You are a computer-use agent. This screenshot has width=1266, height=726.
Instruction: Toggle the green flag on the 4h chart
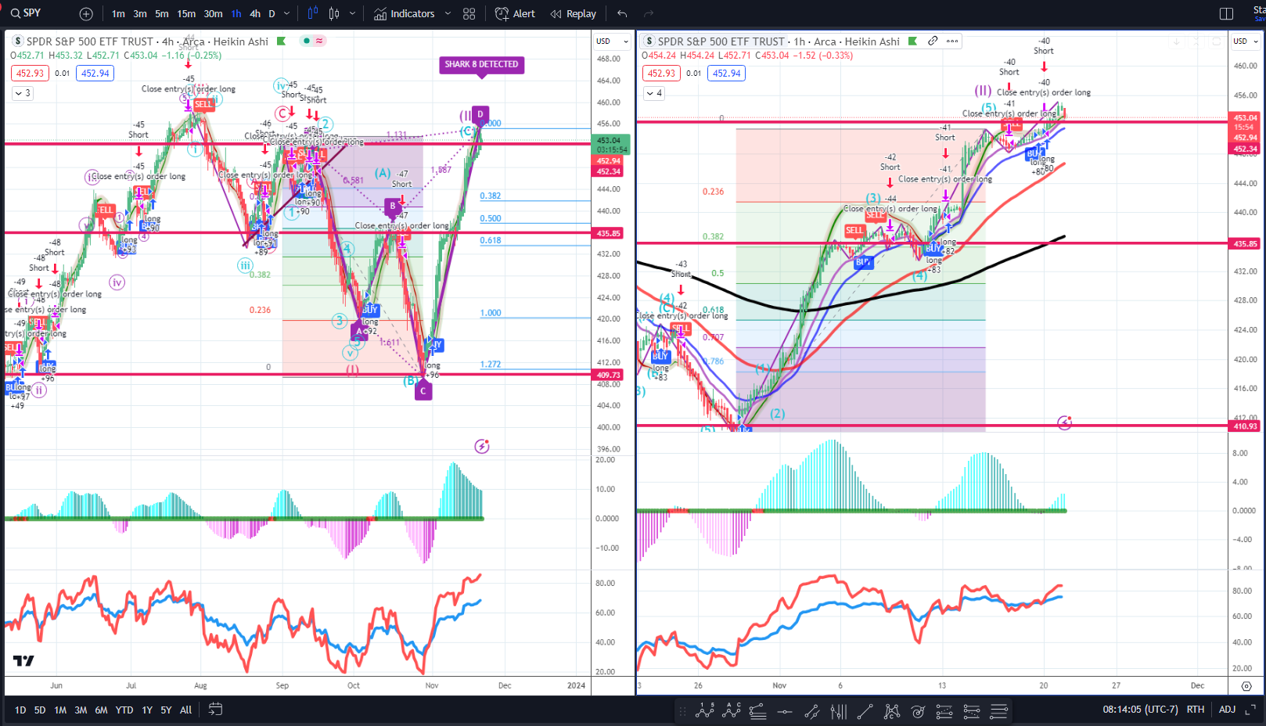click(282, 41)
